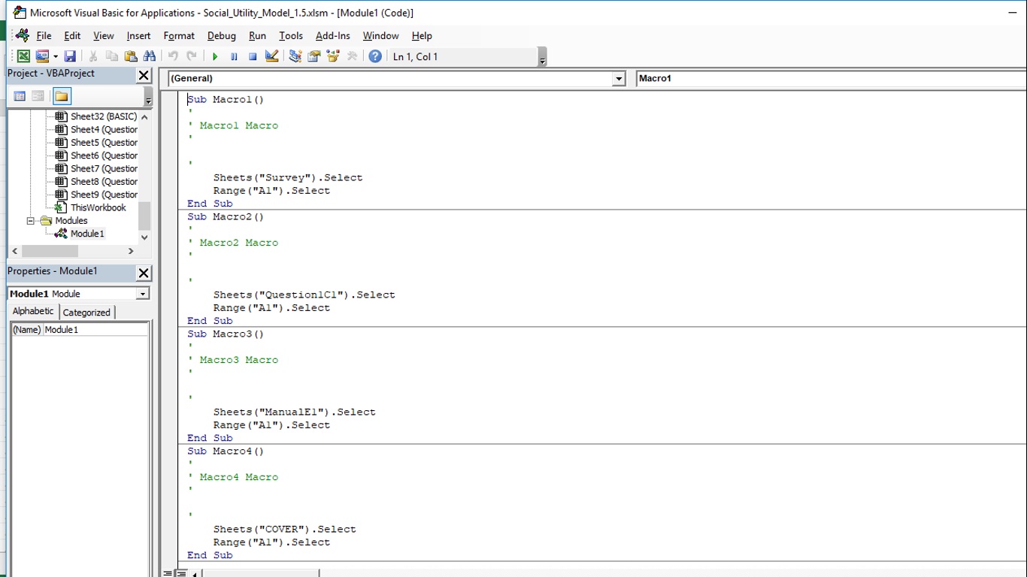Open the Edit menu
This screenshot has width=1027, height=577.
[x=72, y=35]
